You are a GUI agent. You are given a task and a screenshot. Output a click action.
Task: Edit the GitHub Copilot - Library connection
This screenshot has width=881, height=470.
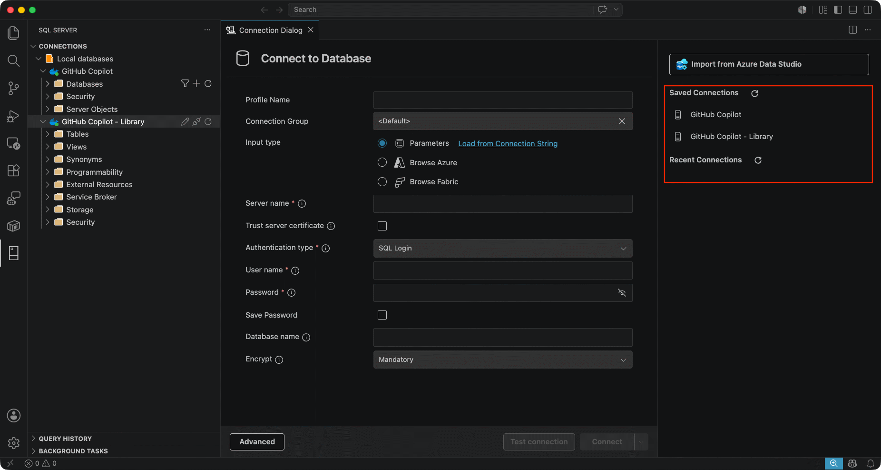pyautogui.click(x=185, y=121)
